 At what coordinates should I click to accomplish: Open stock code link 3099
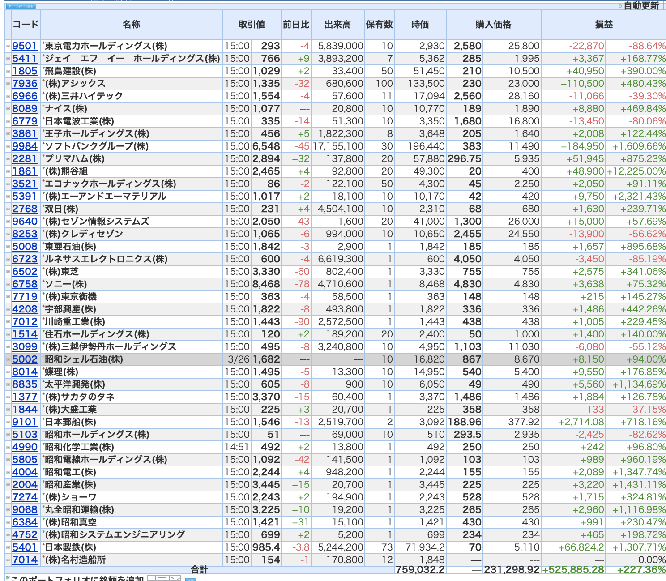pos(25,347)
